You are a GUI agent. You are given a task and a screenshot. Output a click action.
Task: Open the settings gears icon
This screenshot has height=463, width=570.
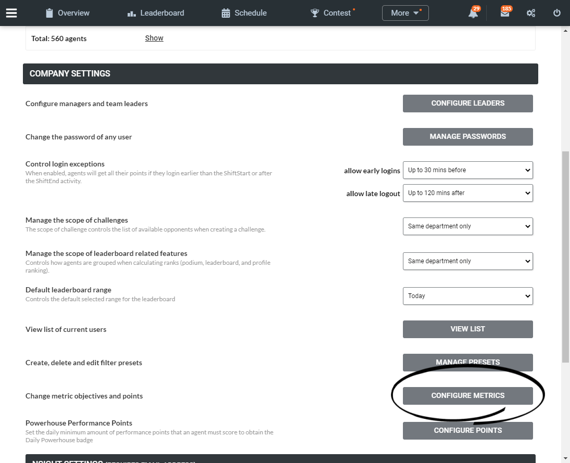pos(531,13)
